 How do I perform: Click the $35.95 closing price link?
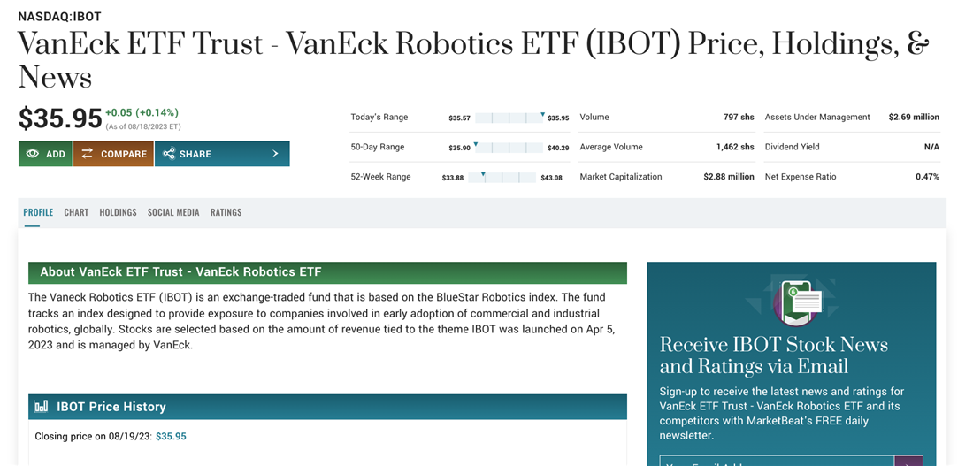point(171,436)
